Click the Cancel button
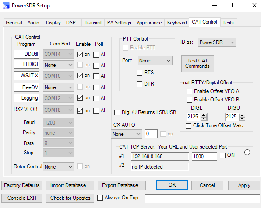This screenshot has height=208, width=261. [207, 185]
